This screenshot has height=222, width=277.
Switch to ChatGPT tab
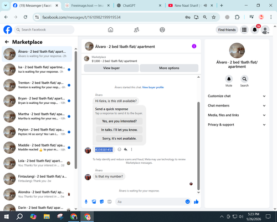pyautogui.click(x=139, y=6)
